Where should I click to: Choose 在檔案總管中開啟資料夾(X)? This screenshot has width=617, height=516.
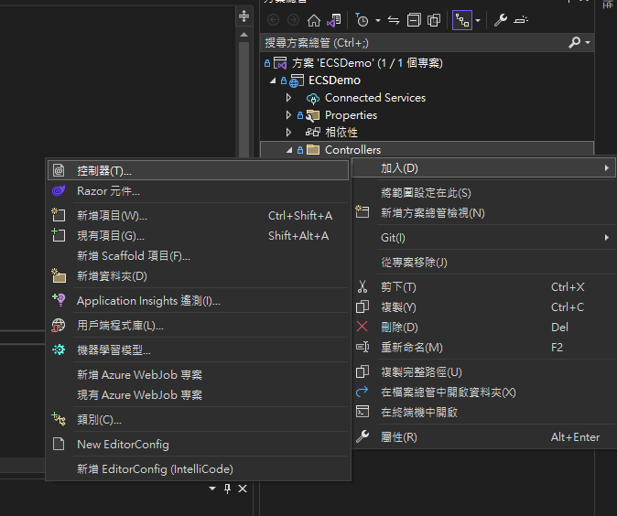(483, 392)
